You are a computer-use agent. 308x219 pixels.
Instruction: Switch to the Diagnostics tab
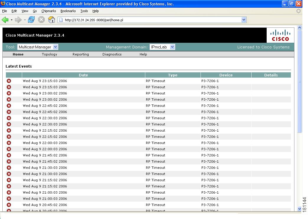pyautogui.click(x=112, y=54)
